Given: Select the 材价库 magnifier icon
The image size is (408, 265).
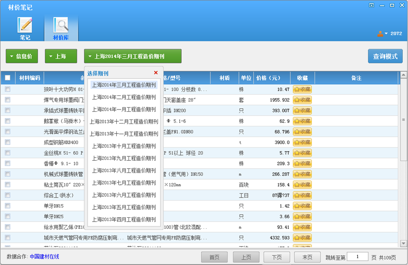Looking at the screenshot, I should tap(61, 26).
